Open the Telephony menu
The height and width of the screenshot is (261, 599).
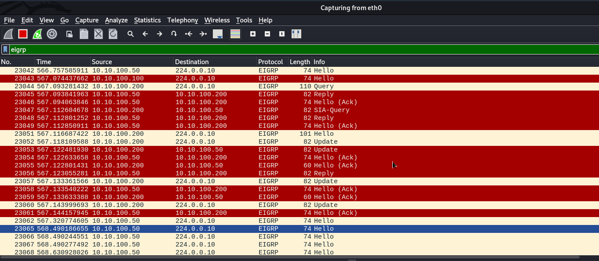pyautogui.click(x=183, y=20)
